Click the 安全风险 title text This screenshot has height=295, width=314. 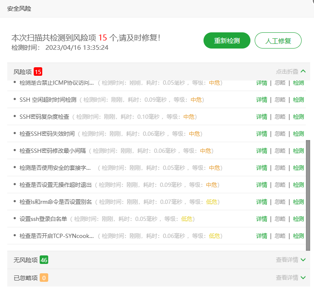19,9
